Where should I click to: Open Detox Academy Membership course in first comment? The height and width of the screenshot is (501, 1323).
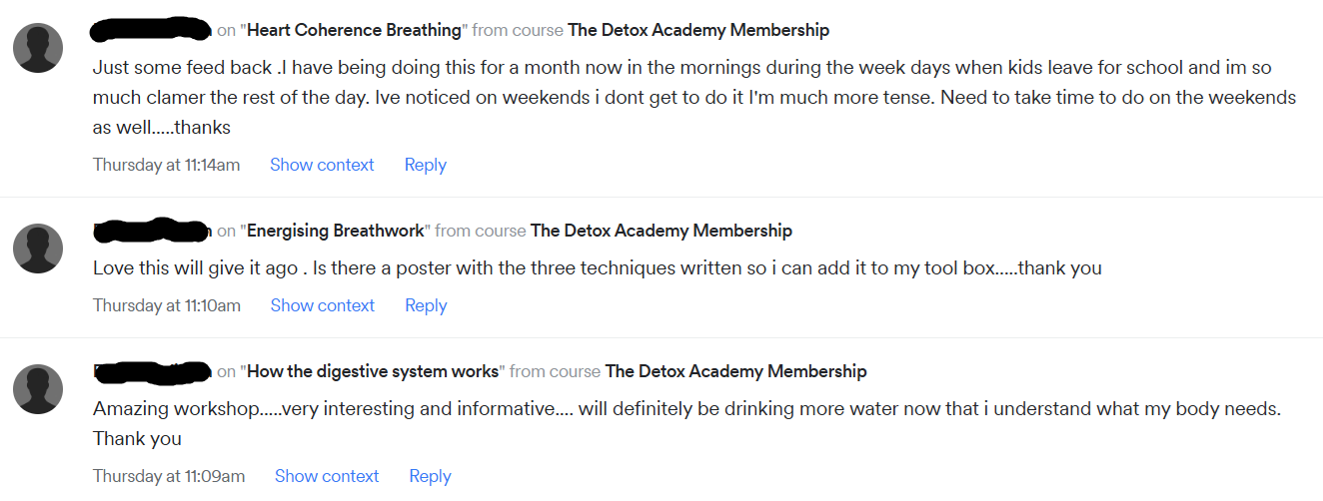click(698, 30)
